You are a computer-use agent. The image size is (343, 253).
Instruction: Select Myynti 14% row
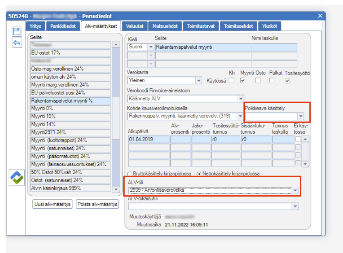70,124
